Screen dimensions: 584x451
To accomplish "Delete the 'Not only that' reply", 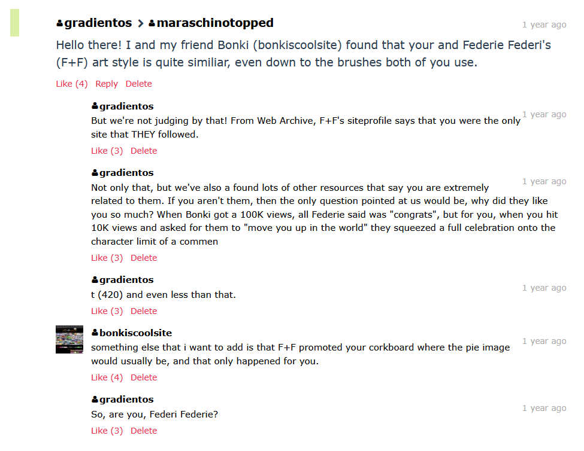I will pyautogui.click(x=144, y=258).
